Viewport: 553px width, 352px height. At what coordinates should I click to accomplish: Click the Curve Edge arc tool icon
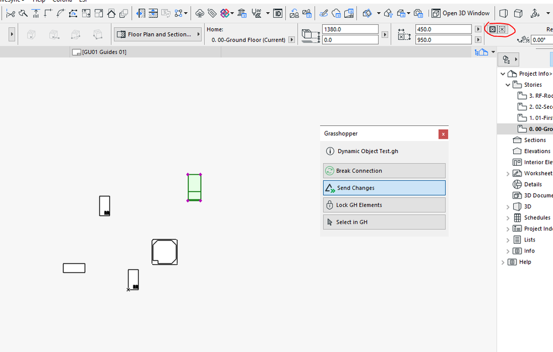coord(61,14)
